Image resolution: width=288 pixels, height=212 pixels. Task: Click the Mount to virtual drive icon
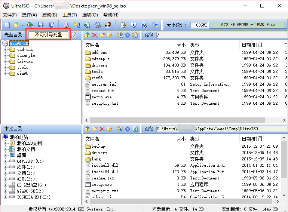(87, 25)
